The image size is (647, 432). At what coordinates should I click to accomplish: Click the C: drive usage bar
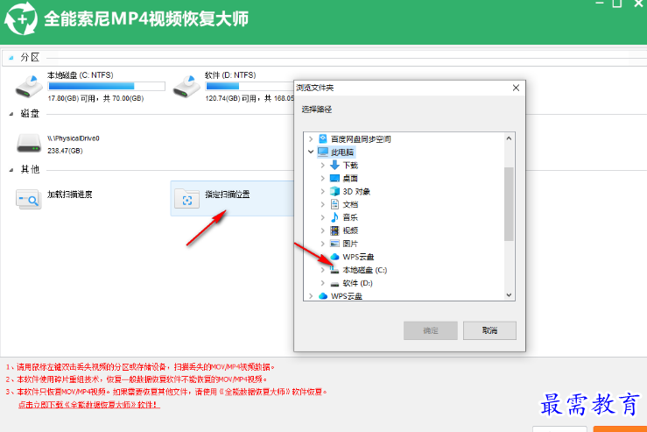pyautogui.click(x=107, y=86)
